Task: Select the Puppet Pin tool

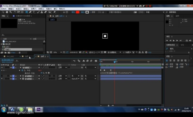Action: (54, 12)
